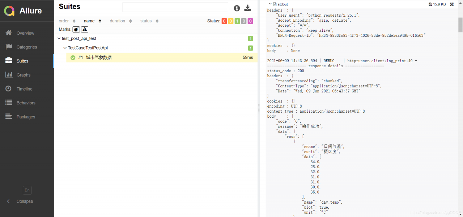463x217 pixels.
Task: Collapse the stdout attachment section
Action: [x=270, y=4]
